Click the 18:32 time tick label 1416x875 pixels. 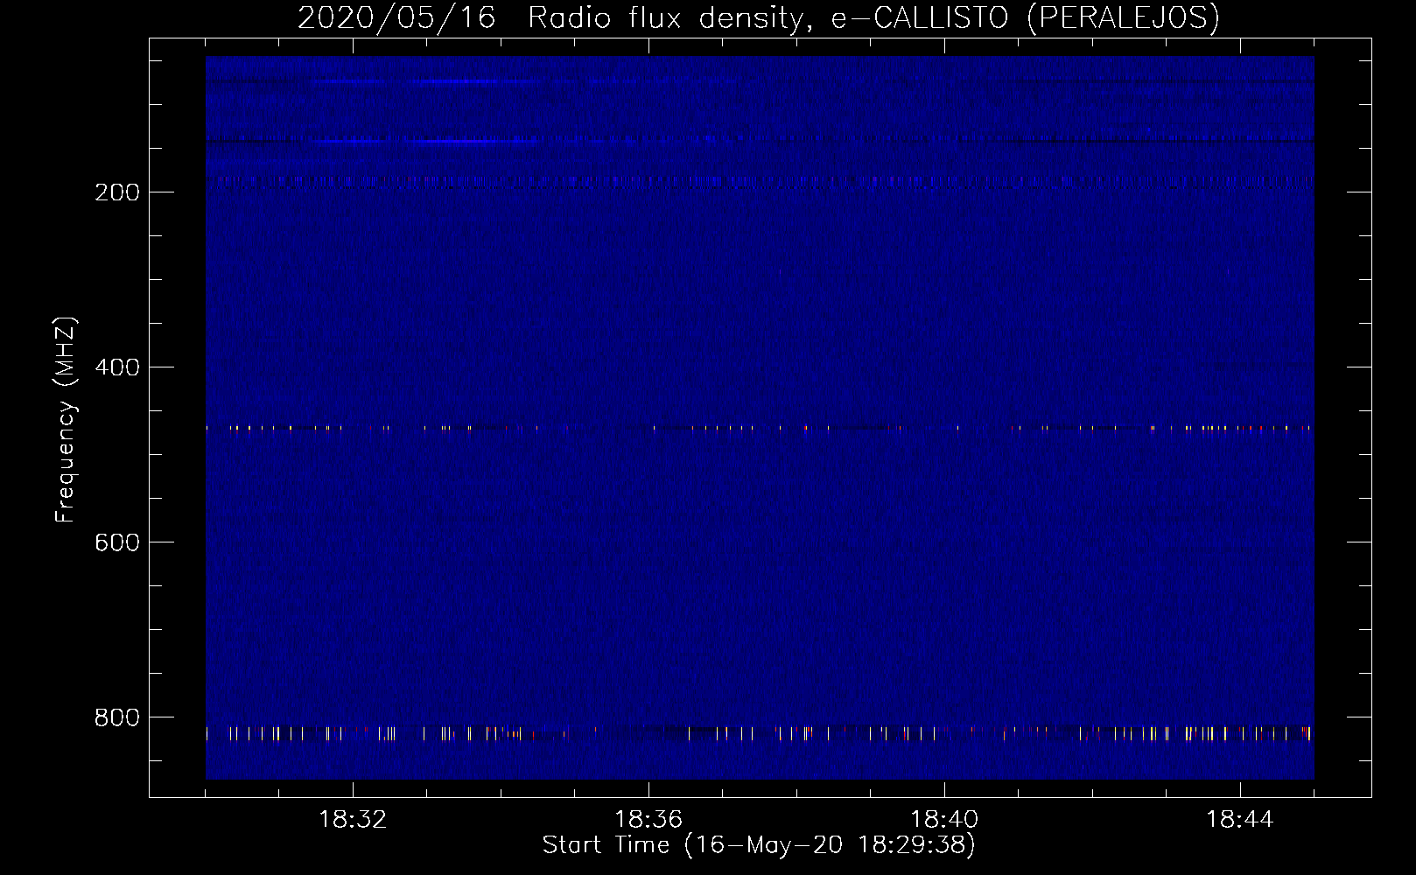point(353,820)
